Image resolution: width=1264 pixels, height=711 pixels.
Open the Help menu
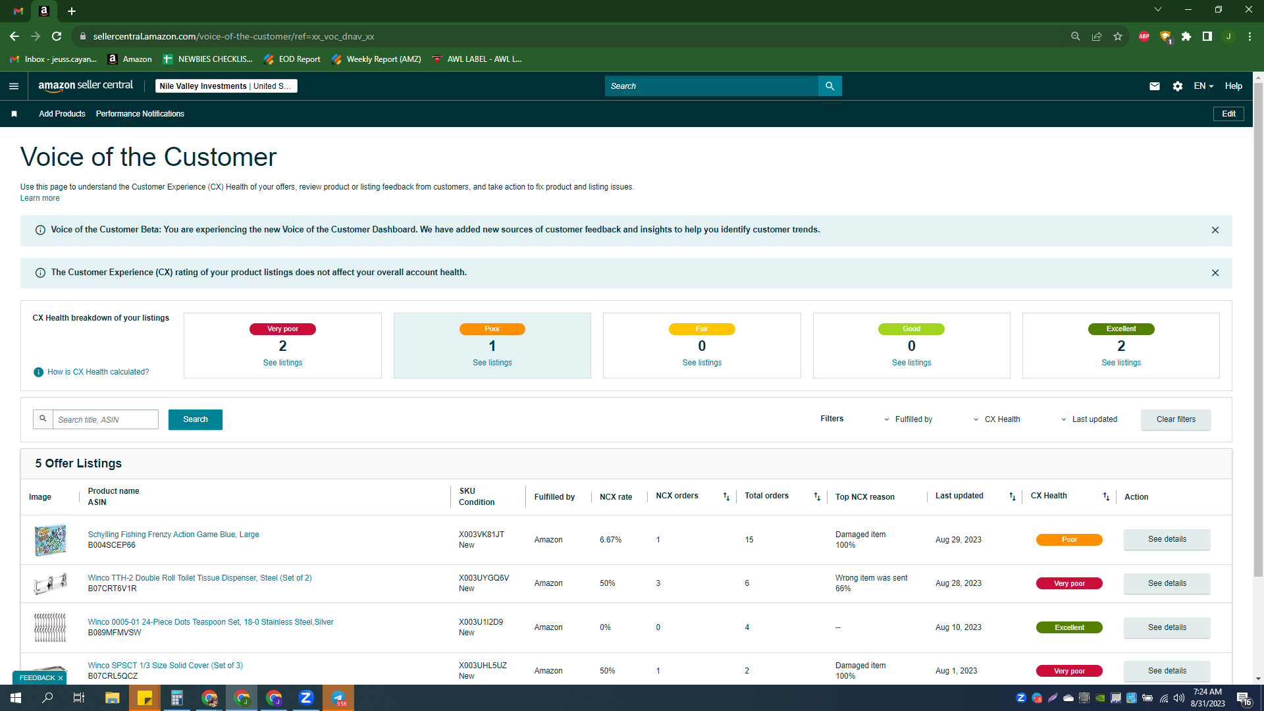click(1233, 86)
